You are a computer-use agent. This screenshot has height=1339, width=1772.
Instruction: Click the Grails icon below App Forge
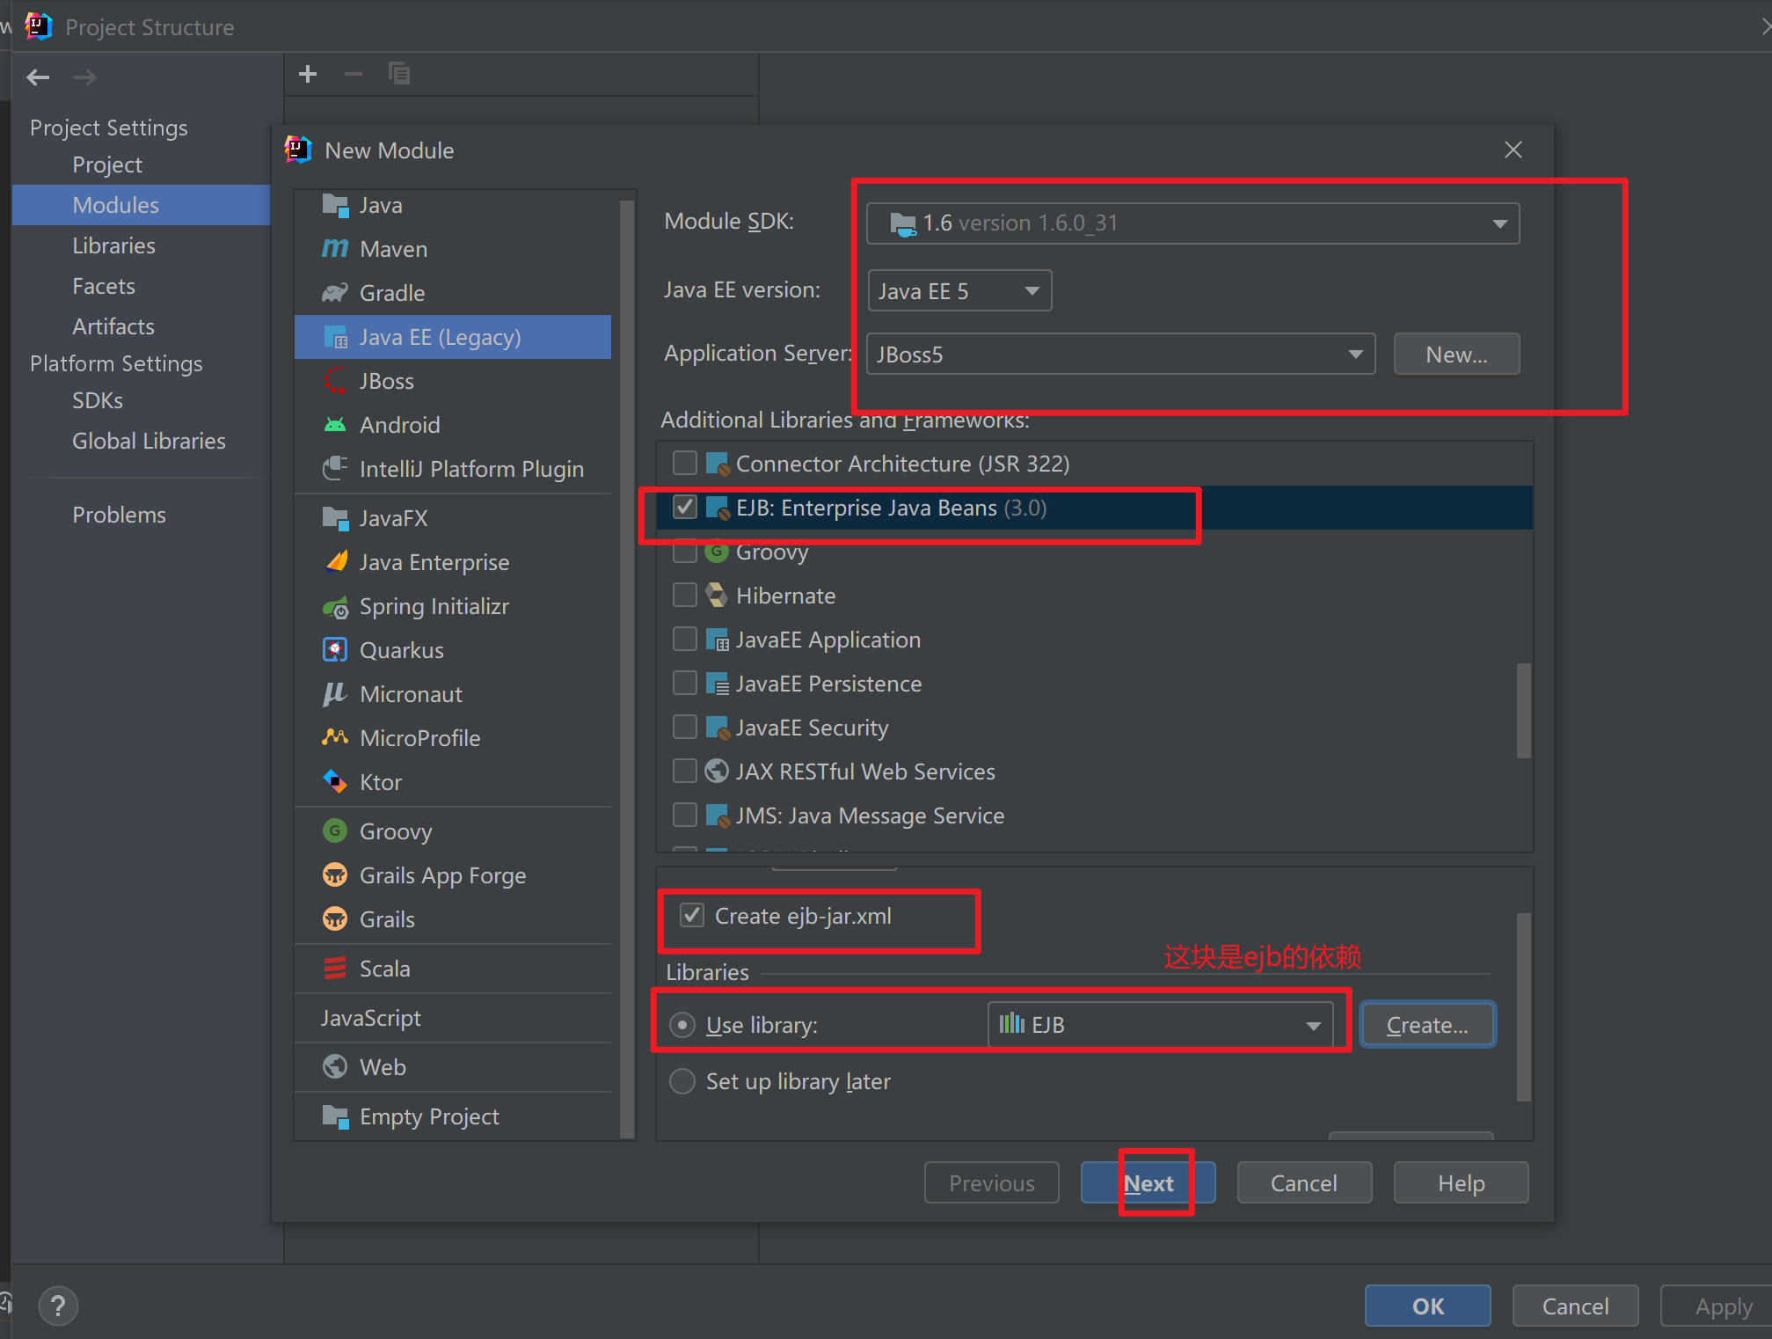point(335,919)
